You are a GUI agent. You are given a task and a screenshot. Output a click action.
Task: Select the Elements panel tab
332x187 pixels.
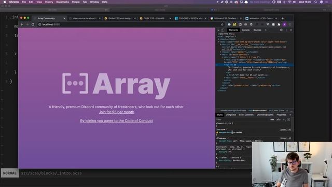pyautogui.click(x=233, y=30)
